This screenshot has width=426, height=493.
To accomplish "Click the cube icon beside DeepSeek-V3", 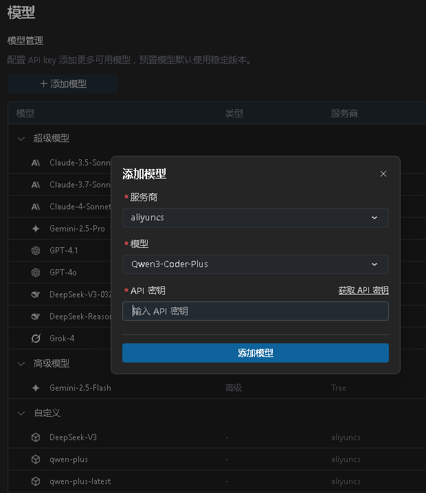I will pyautogui.click(x=36, y=437).
